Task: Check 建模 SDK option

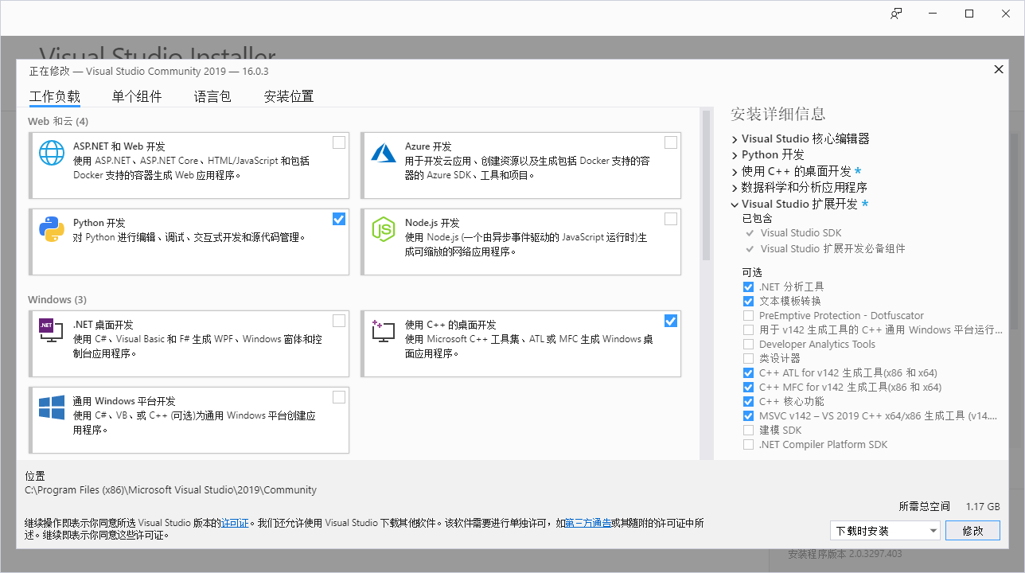Action: tap(748, 430)
